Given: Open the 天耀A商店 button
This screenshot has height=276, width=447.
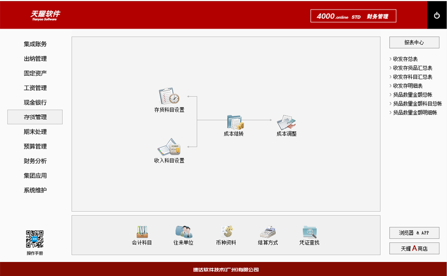Looking at the screenshot, I should pos(414,248).
